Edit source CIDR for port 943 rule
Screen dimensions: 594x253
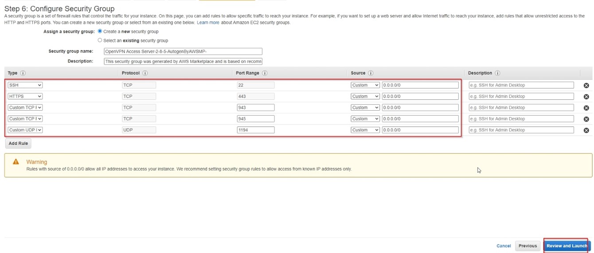pos(420,107)
